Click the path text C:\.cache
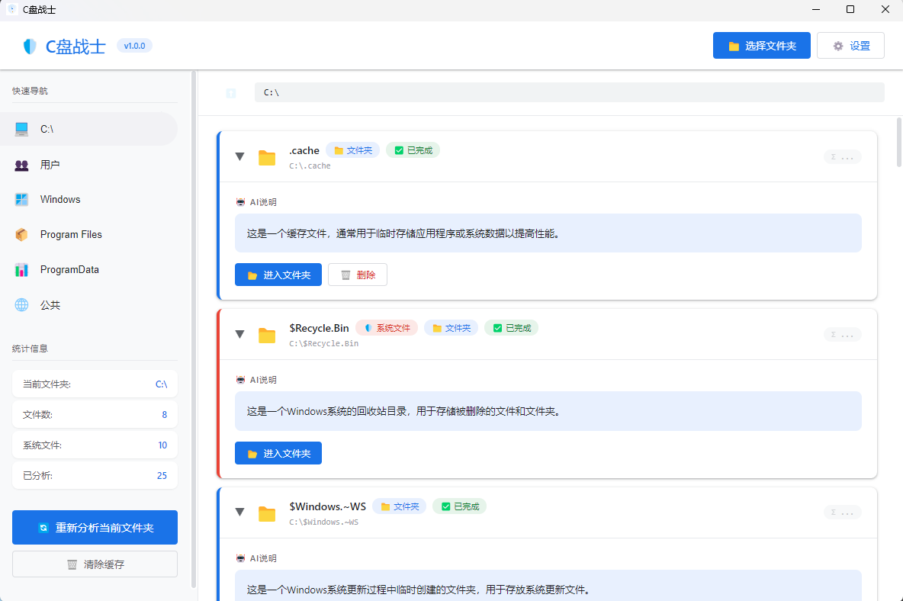Screen dimensions: 903x601 point(310,166)
